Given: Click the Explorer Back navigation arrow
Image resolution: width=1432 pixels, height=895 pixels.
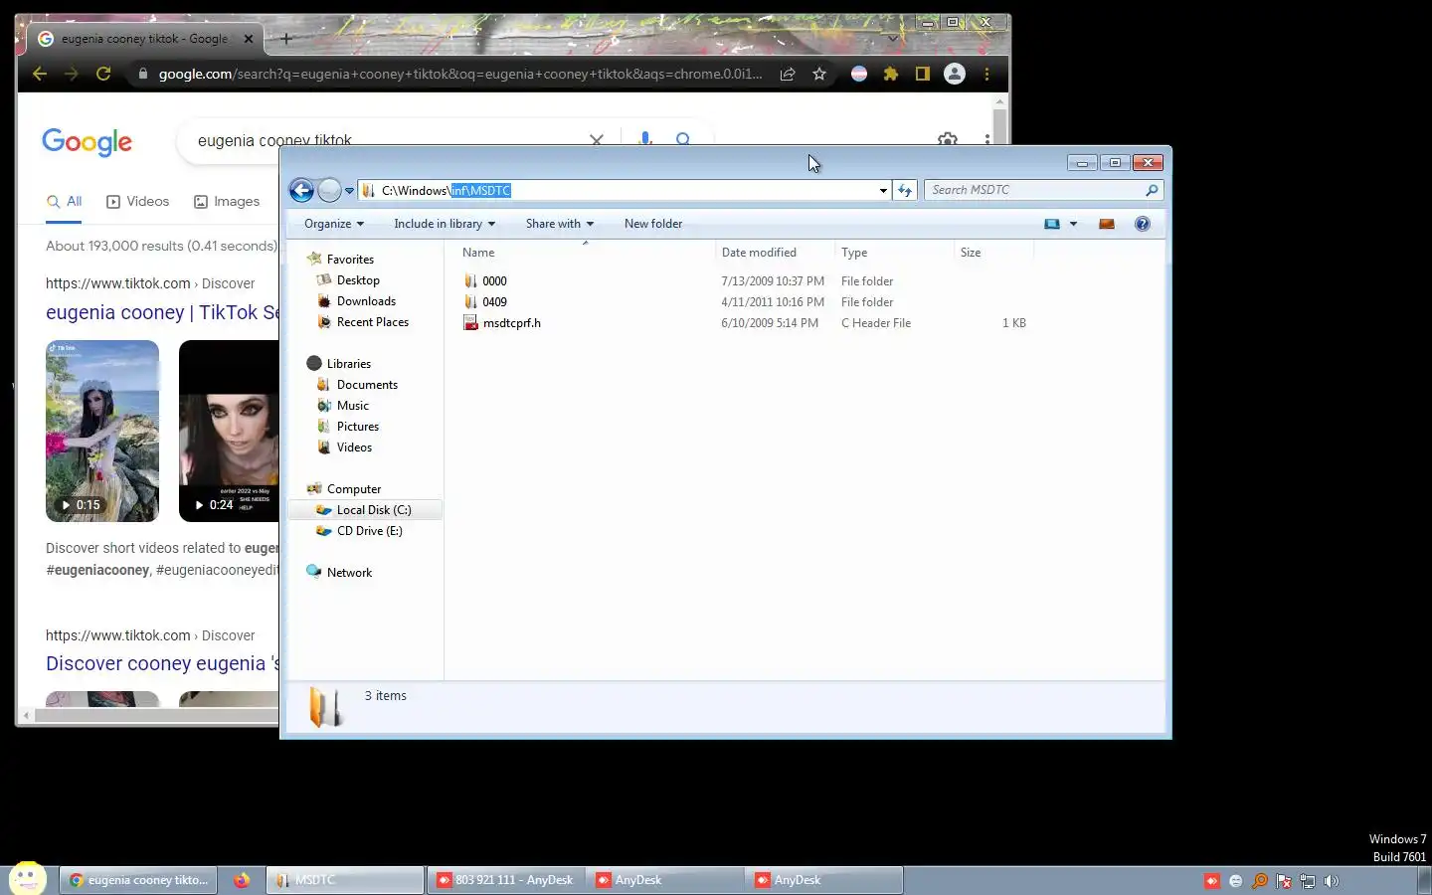Looking at the screenshot, I should pos(301,190).
